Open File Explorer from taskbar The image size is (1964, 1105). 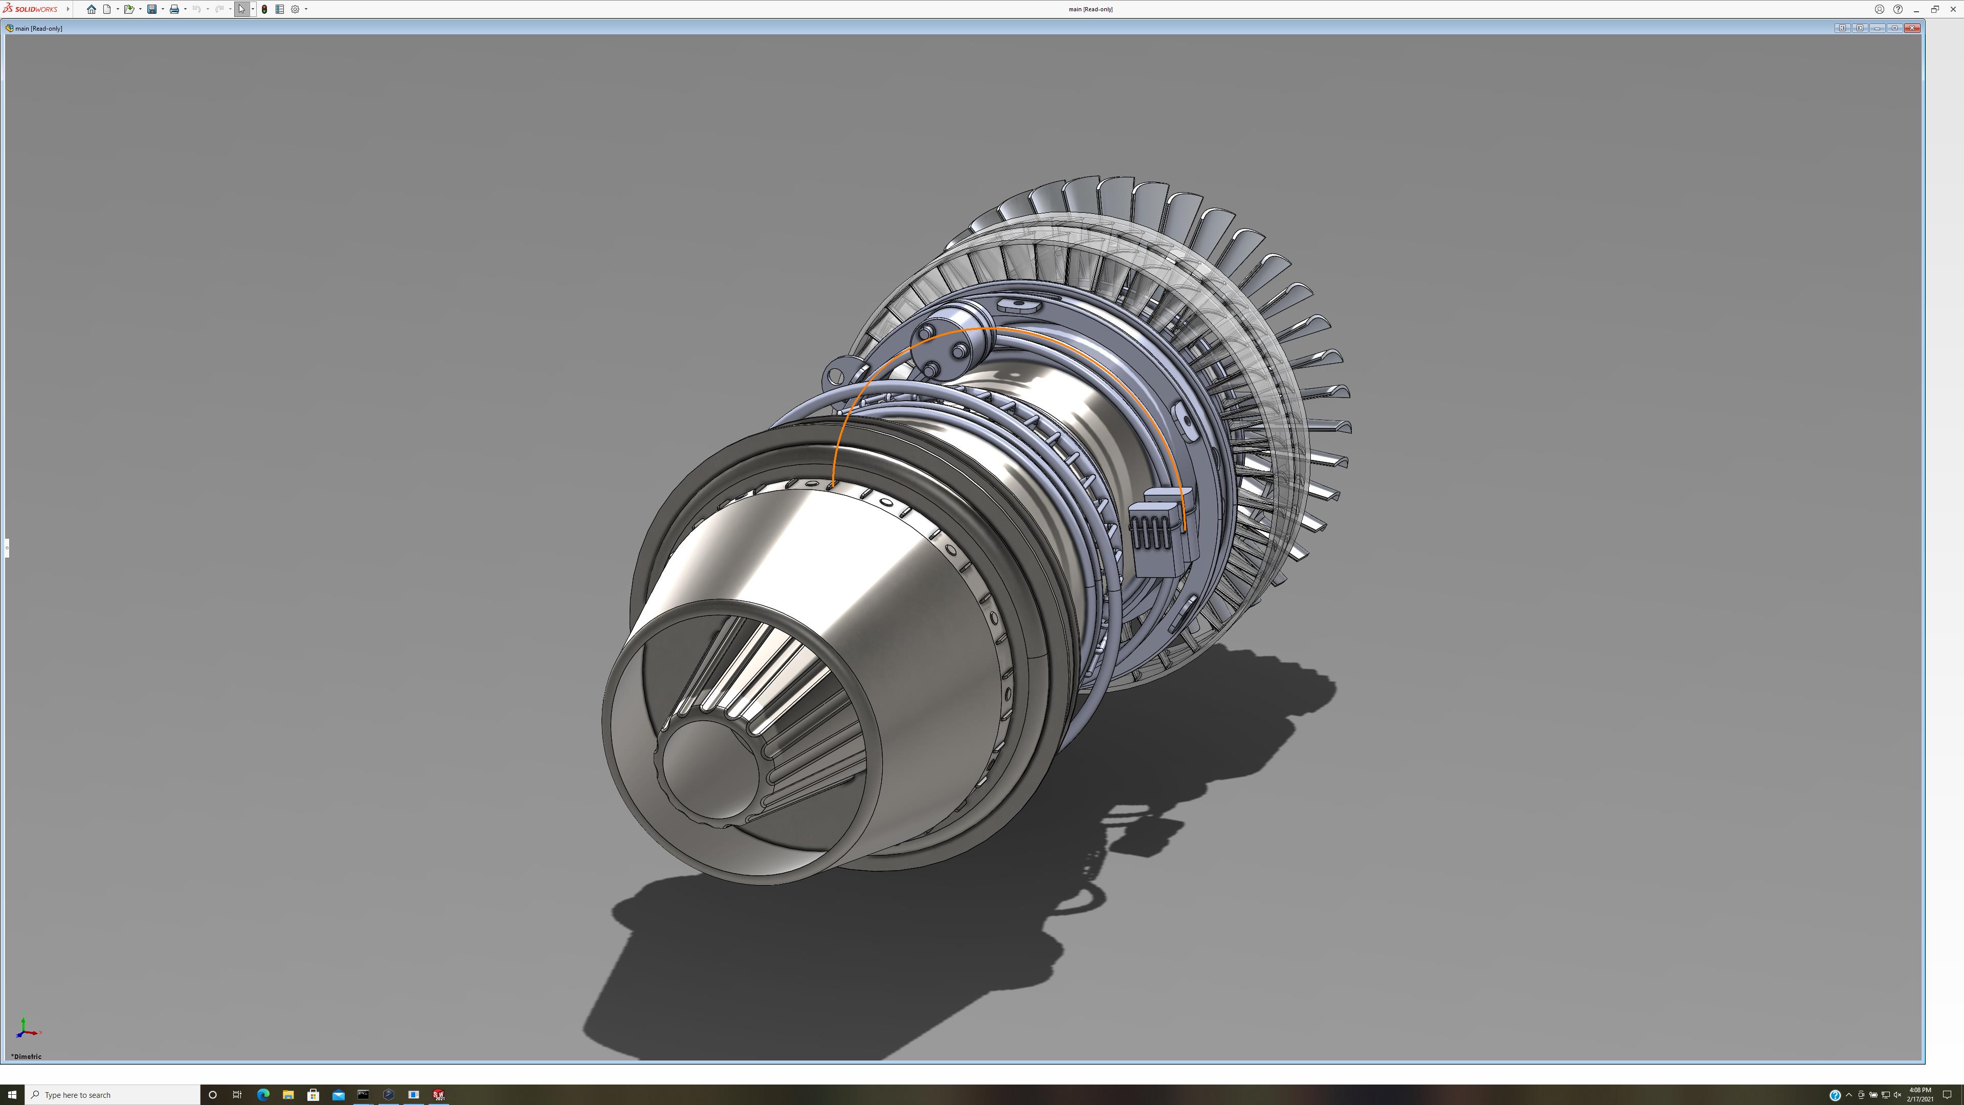click(x=288, y=1095)
